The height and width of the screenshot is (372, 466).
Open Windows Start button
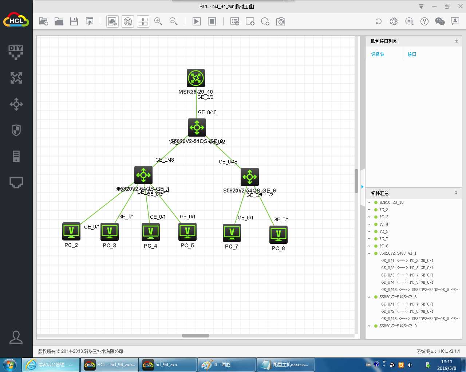pyautogui.click(x=10, y=364)
